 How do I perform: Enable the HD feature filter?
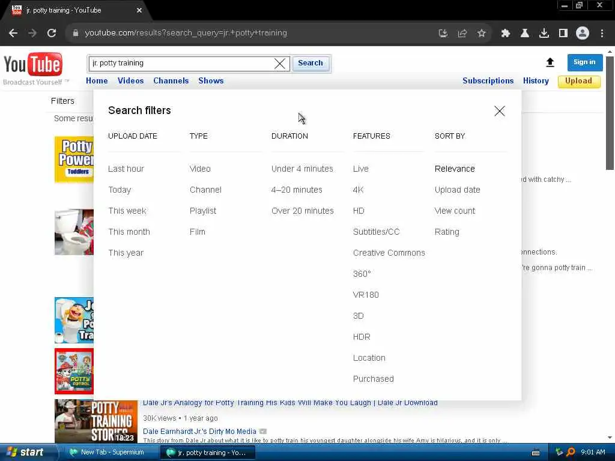coord(359,211)
